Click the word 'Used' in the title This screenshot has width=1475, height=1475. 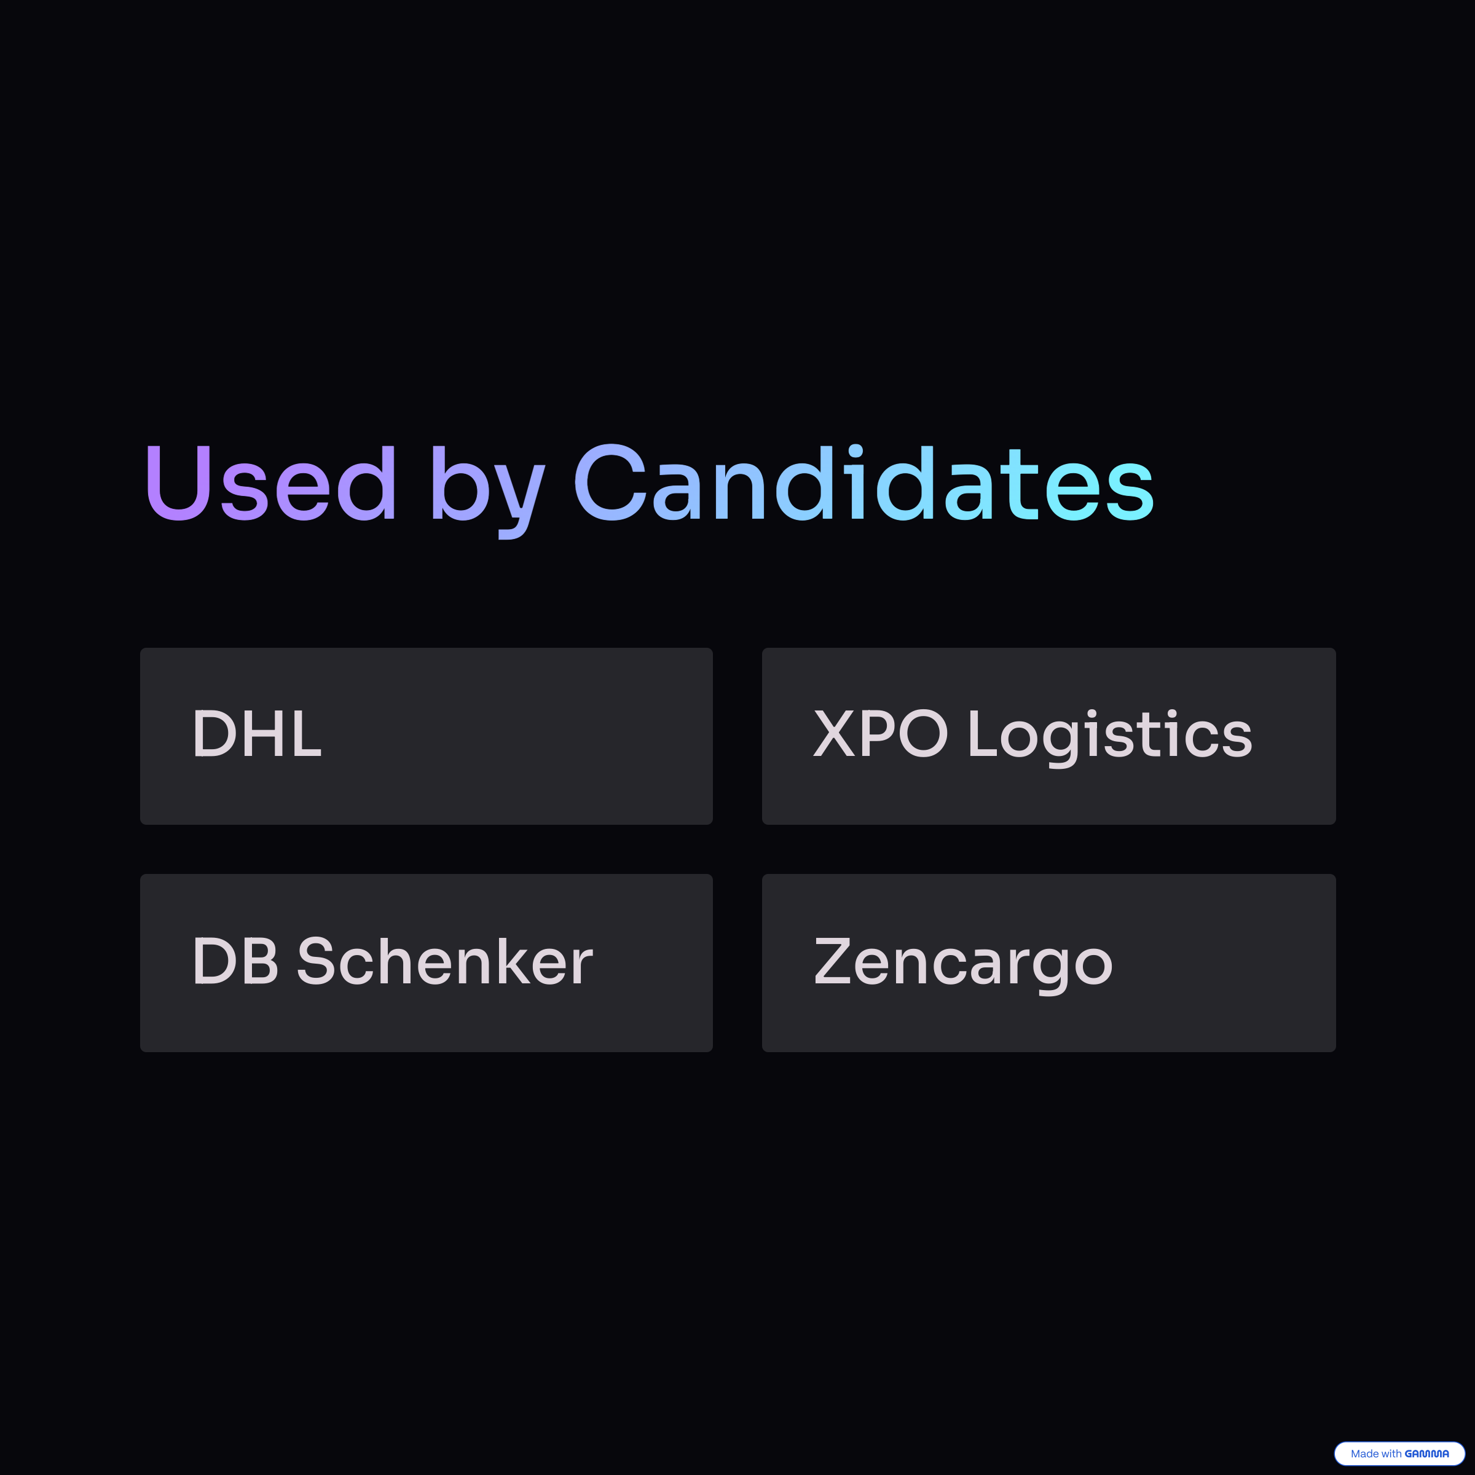[x=271, y=482]
